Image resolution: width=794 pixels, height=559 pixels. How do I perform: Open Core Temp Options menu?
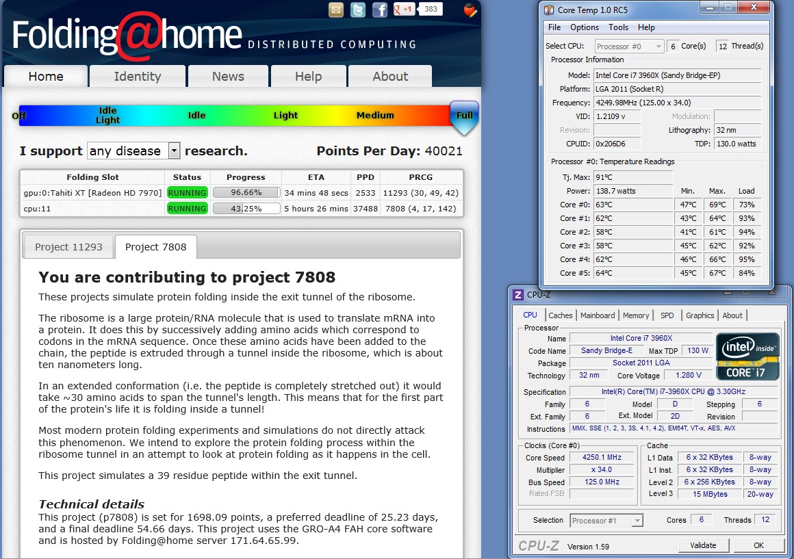tap(585, 27)
